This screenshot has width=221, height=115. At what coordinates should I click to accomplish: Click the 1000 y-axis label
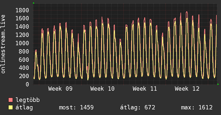pyautogui.click(x=22, y=43)
